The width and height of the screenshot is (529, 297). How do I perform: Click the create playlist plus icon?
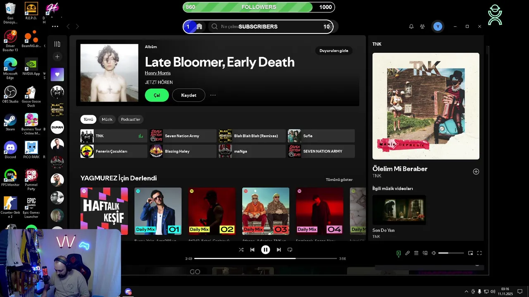(57, 57)
